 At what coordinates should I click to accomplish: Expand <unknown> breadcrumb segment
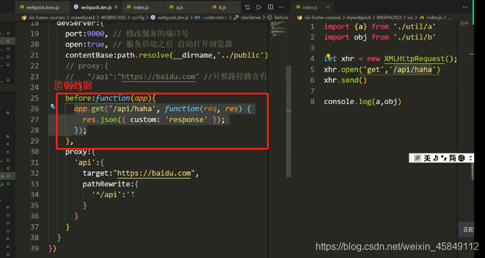point(215,17)
